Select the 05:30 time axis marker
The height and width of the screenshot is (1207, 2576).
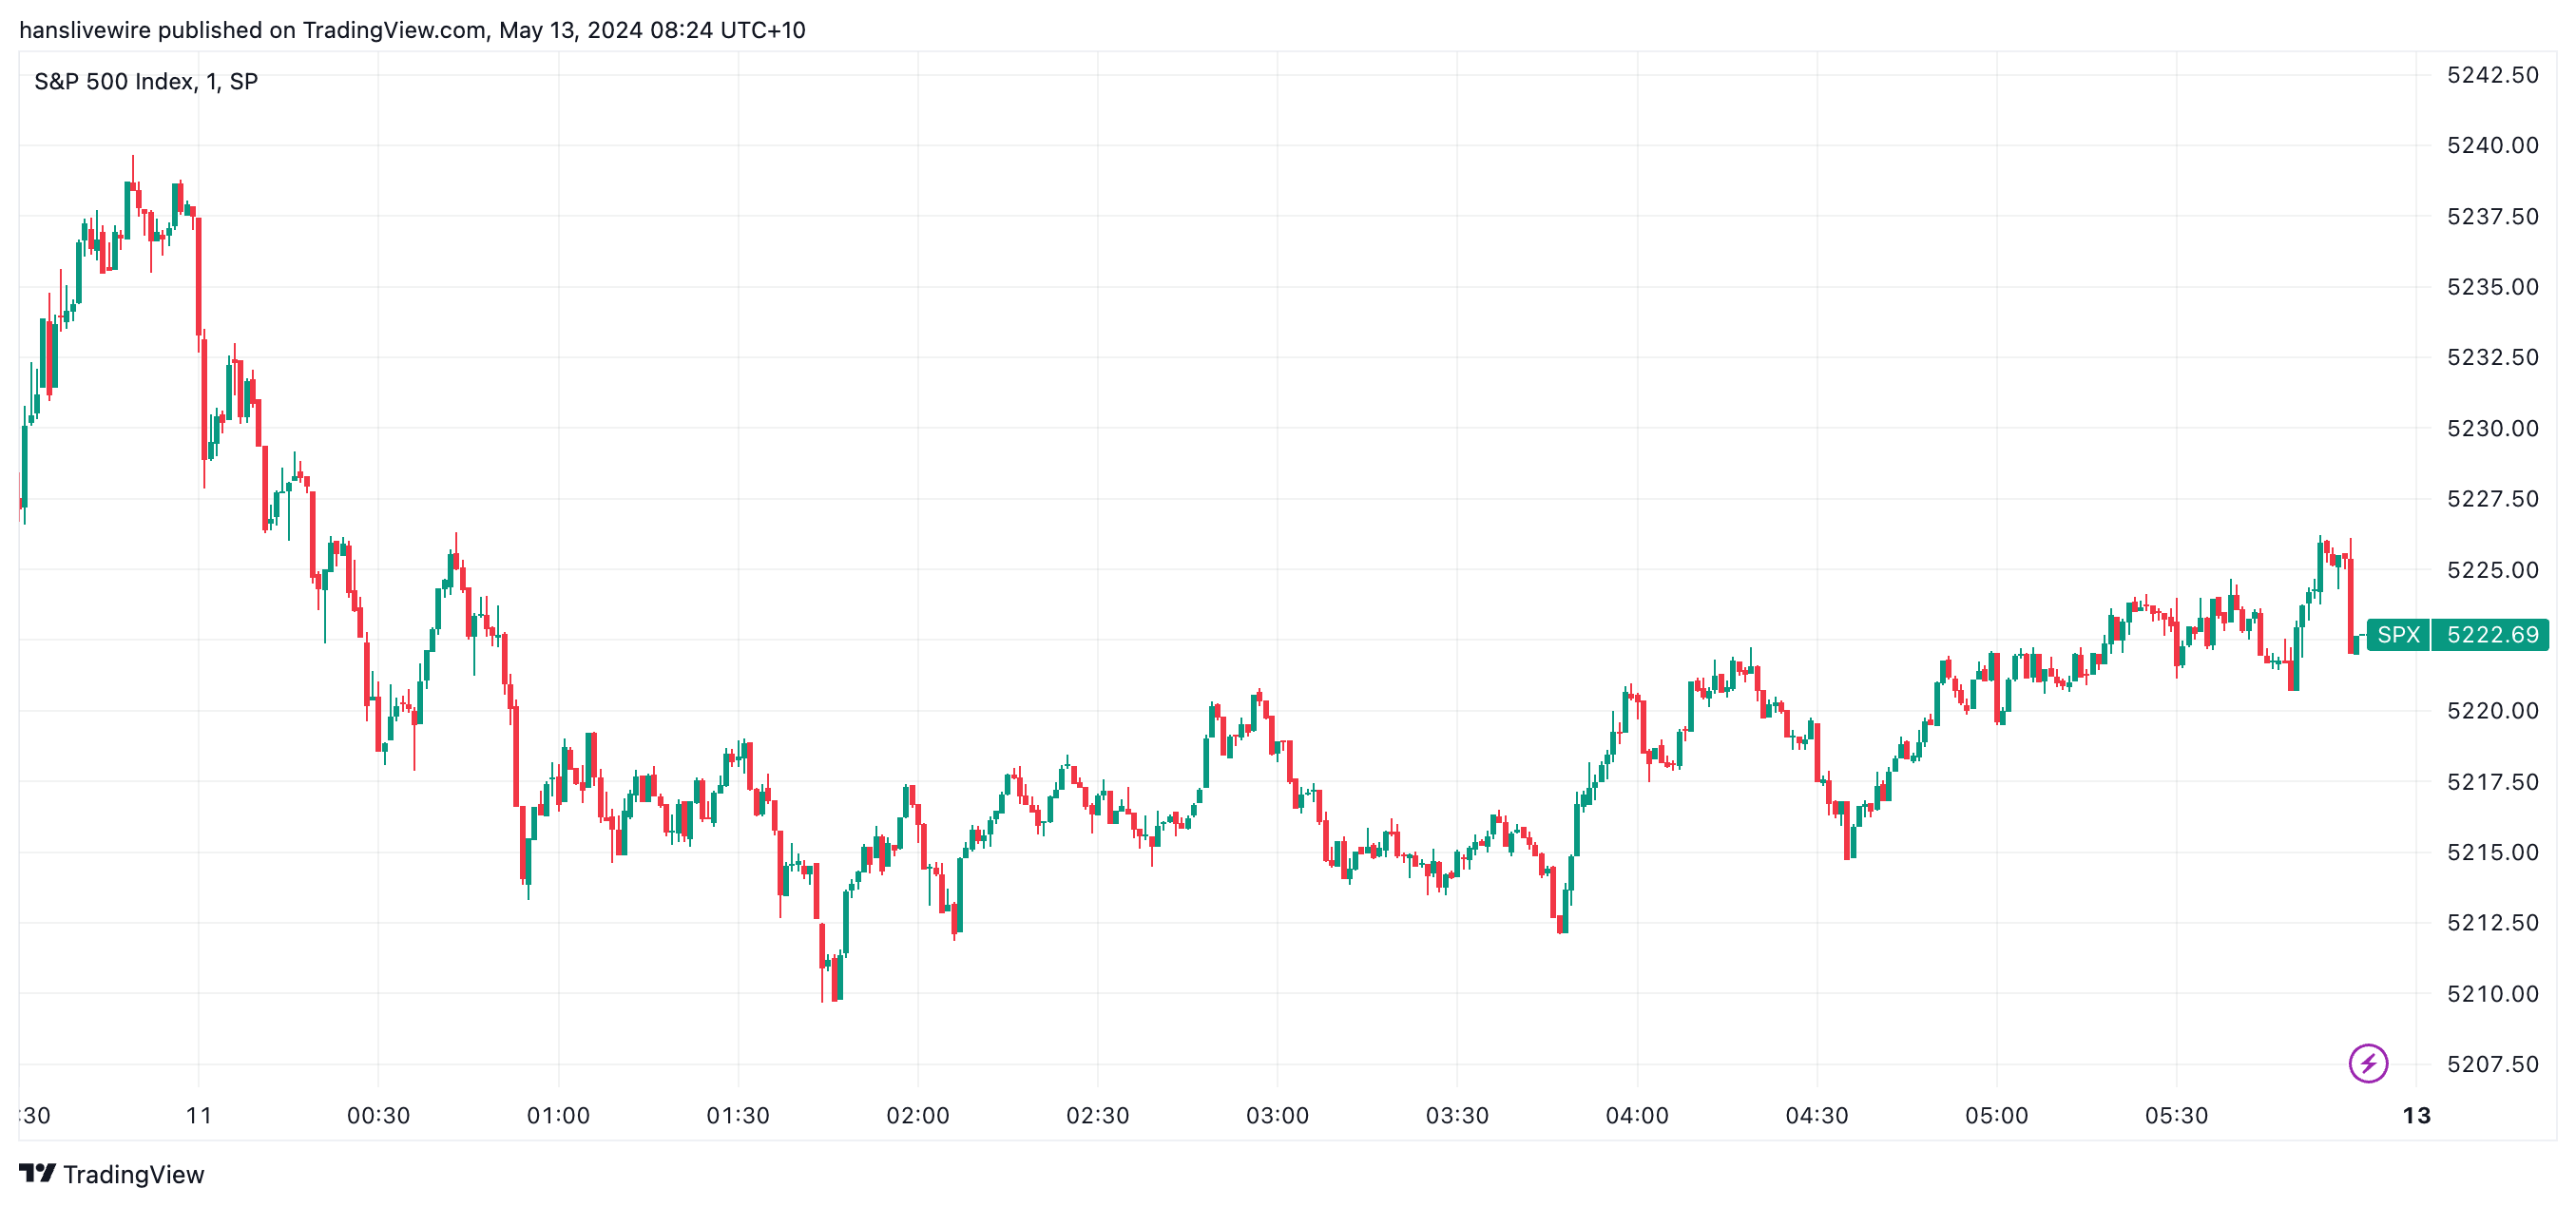[2176, 1115]
